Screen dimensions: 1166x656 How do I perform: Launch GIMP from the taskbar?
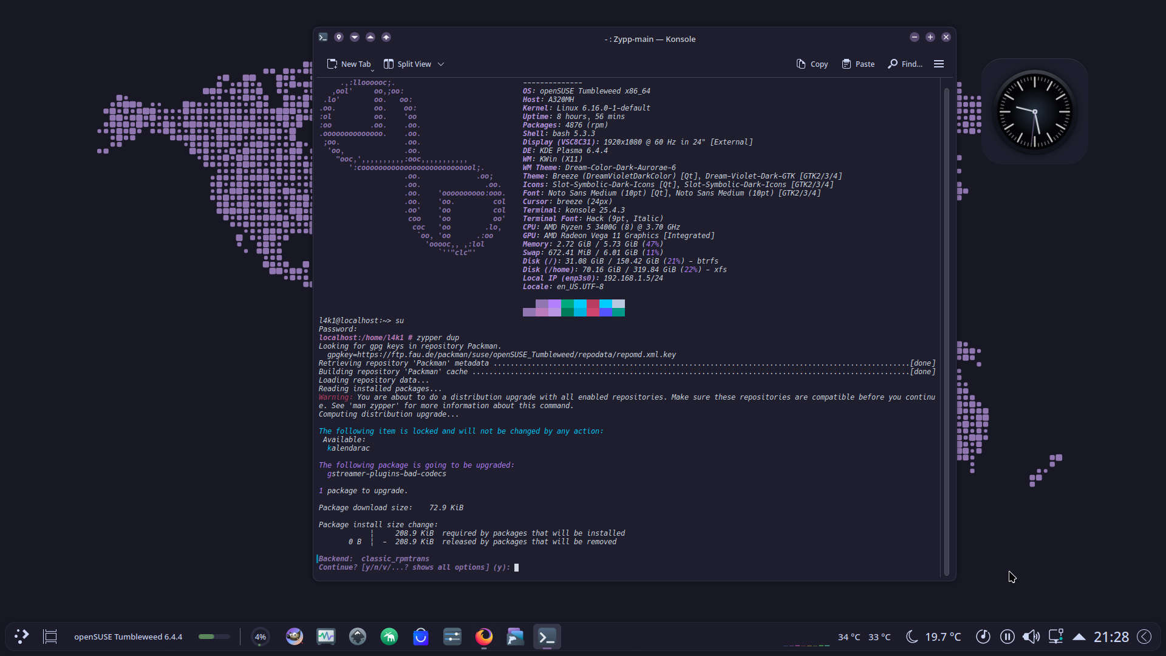[295, 637]
